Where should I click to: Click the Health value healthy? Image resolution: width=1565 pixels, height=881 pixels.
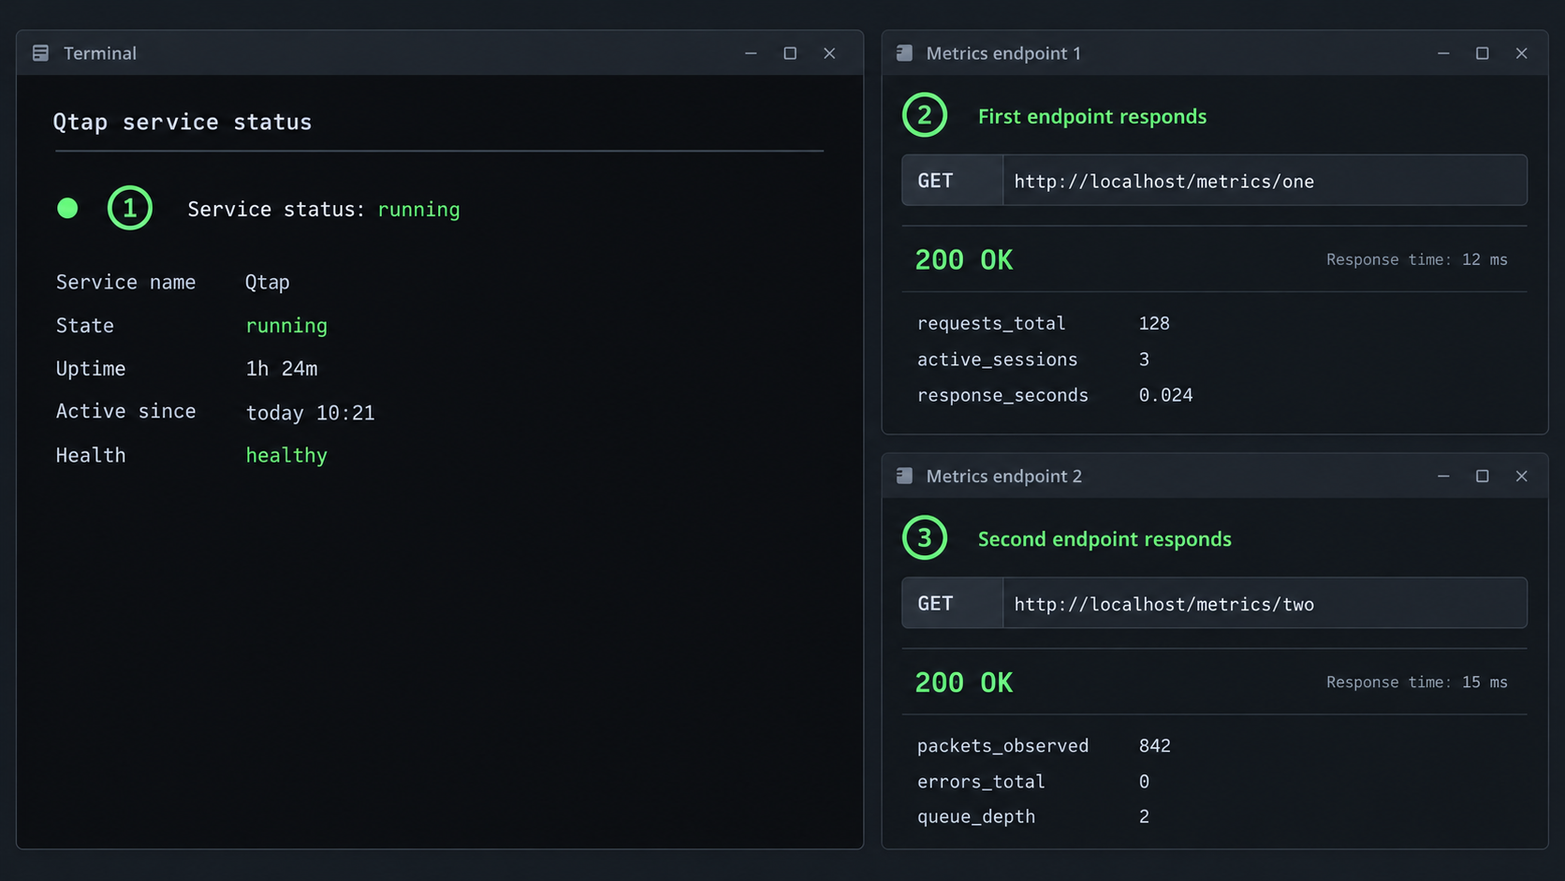(x=286, y=455)
